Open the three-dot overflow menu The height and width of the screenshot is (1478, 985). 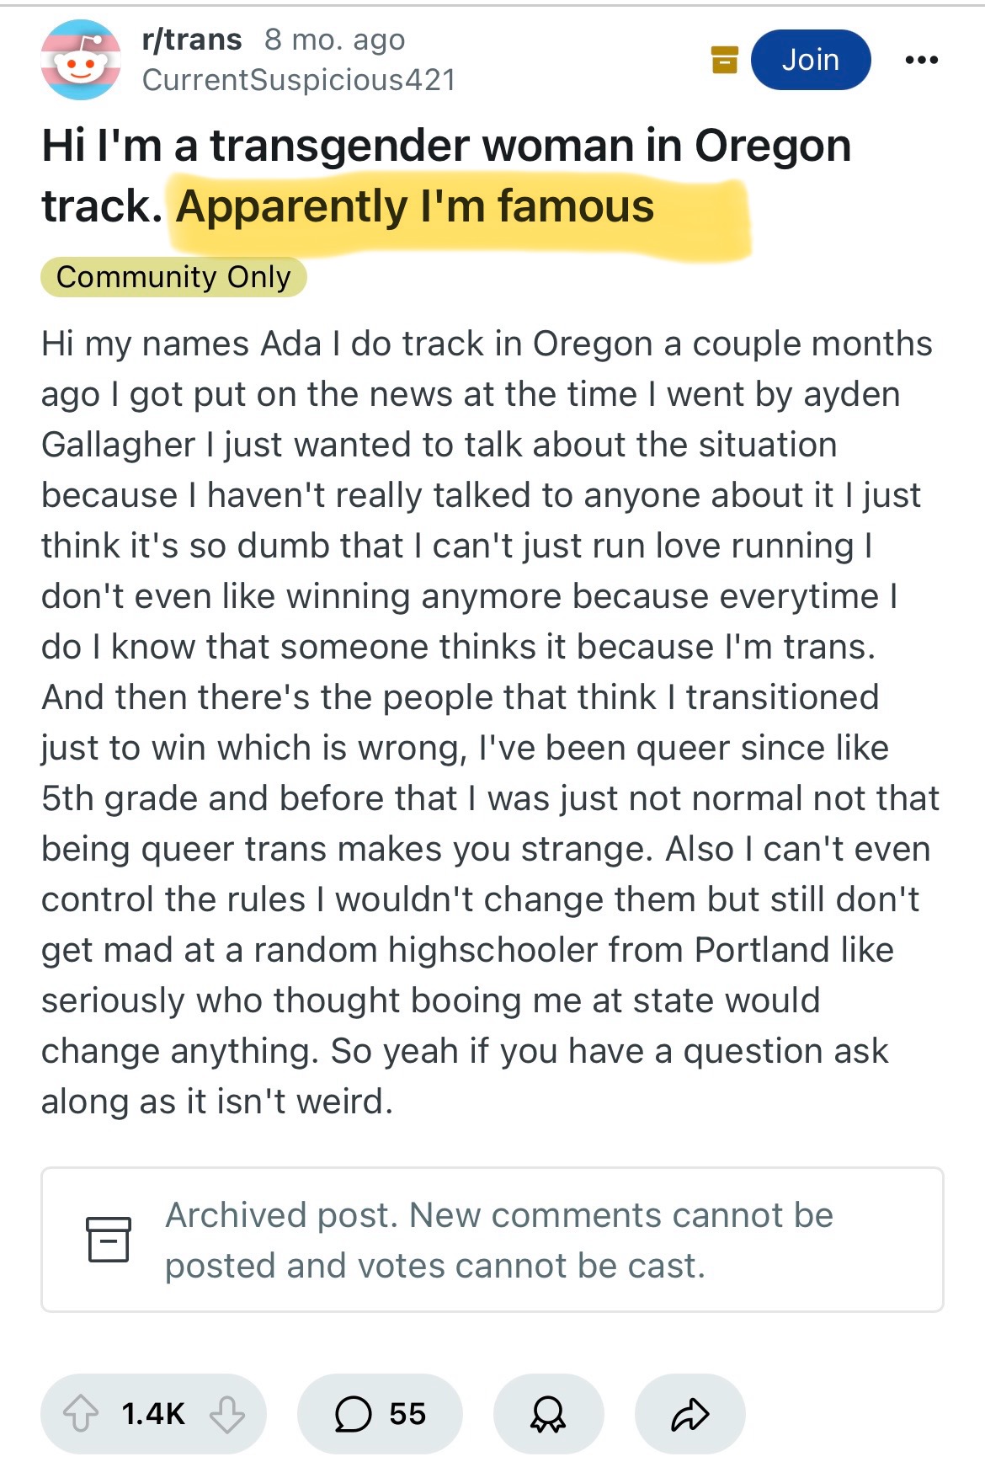[x=921, y=60]
